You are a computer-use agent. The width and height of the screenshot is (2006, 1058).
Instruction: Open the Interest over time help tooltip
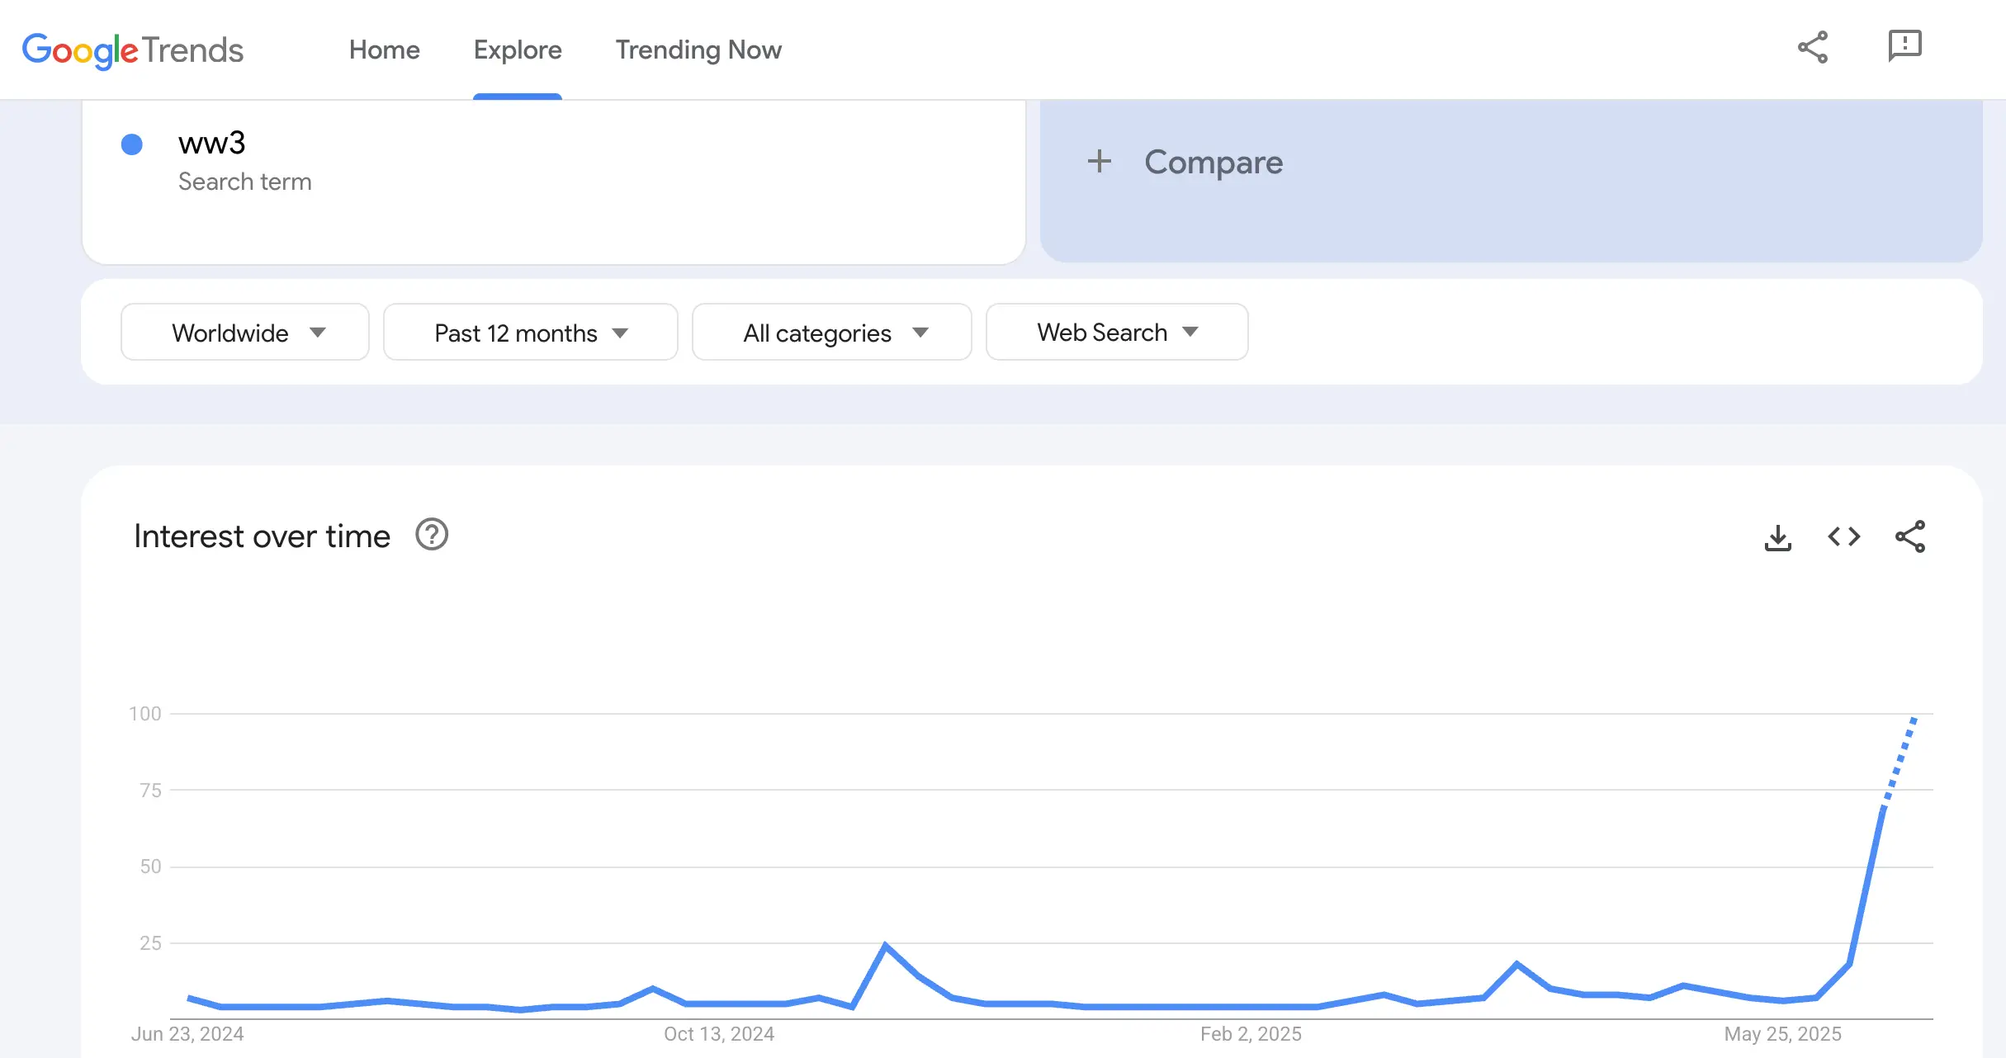tap(432, 535)
